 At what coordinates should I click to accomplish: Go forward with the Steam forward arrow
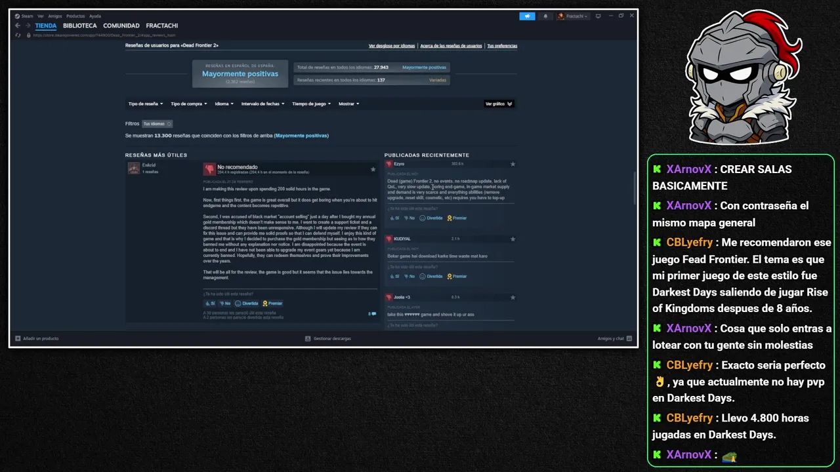coord(28,26)
